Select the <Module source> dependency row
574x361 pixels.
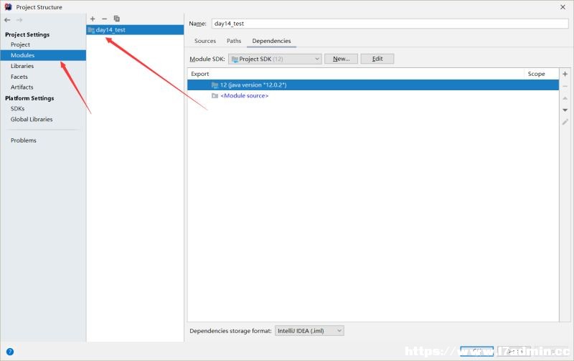click(x=373, y=96)
